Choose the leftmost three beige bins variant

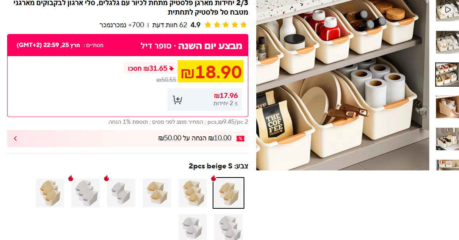coord(50,193)
